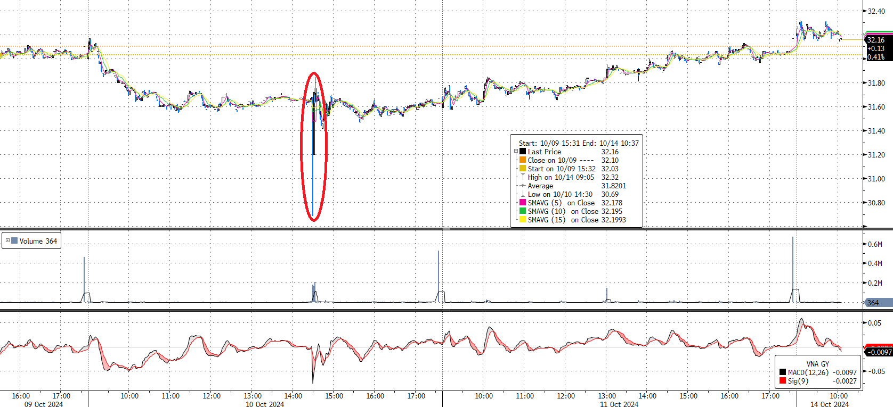
Task: Expand the Volume legend entry
Action: click(7, 240)
